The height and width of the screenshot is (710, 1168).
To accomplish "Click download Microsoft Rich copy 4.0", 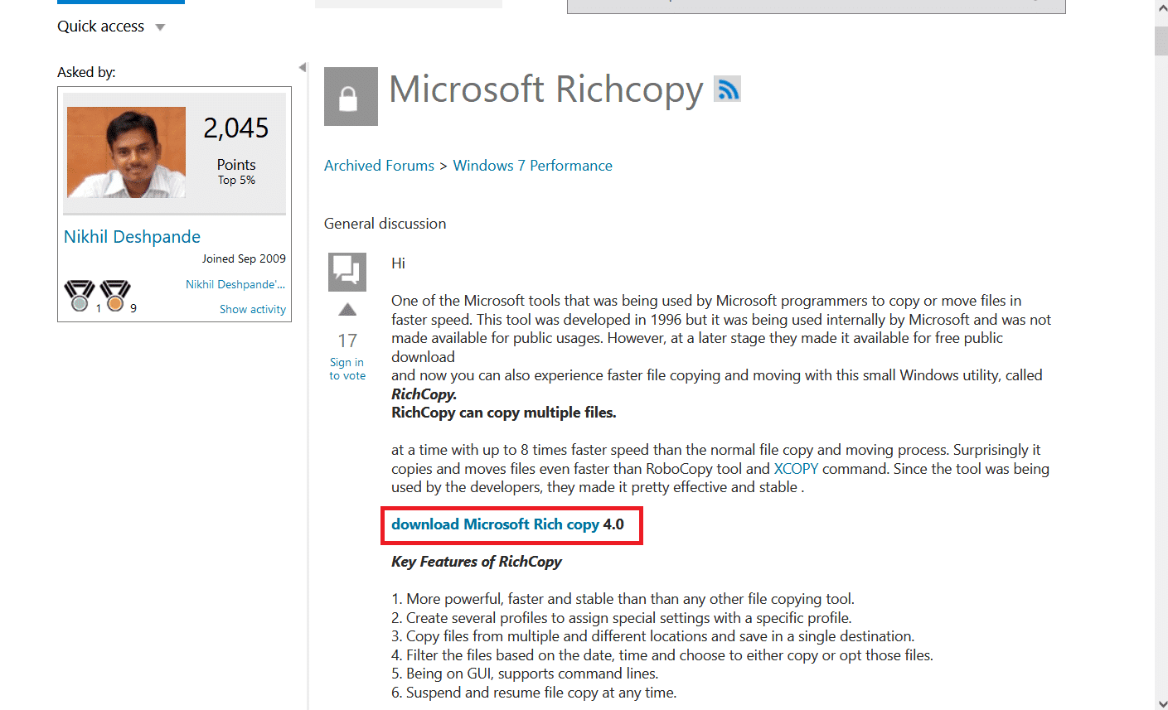I will coord(494,524).
